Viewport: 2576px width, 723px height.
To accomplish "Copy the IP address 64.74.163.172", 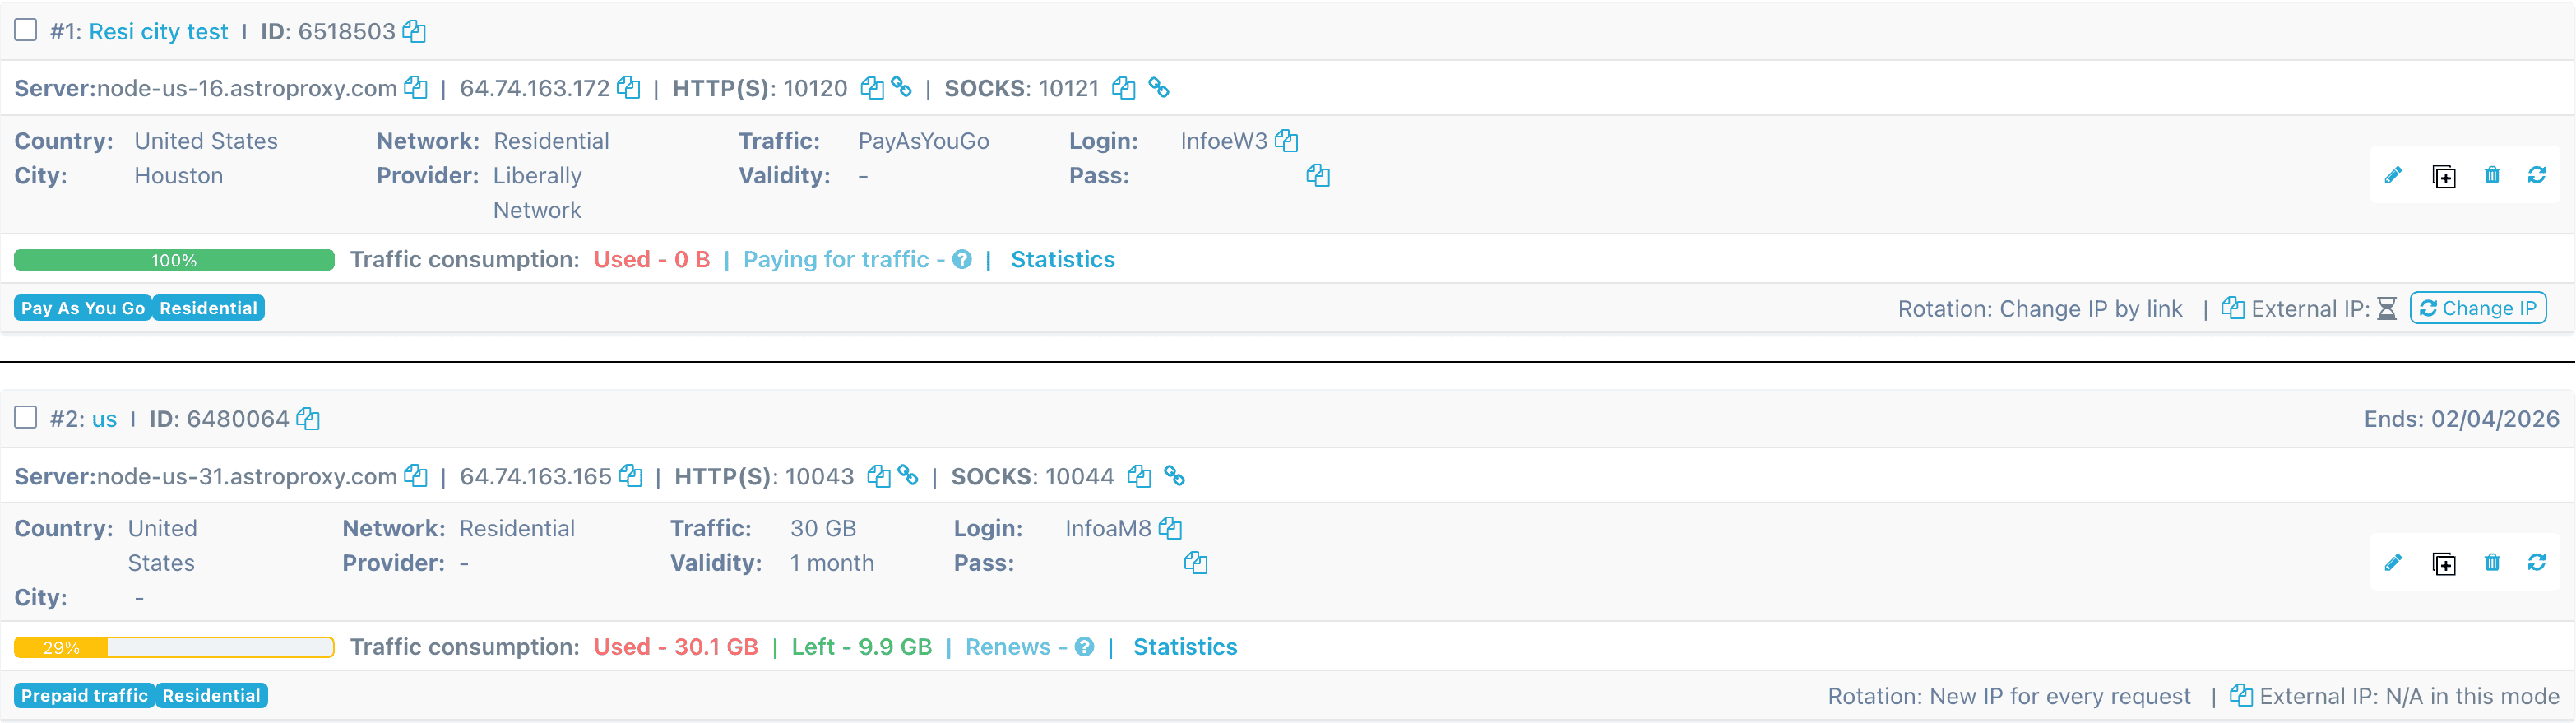I will coord(628,88).
